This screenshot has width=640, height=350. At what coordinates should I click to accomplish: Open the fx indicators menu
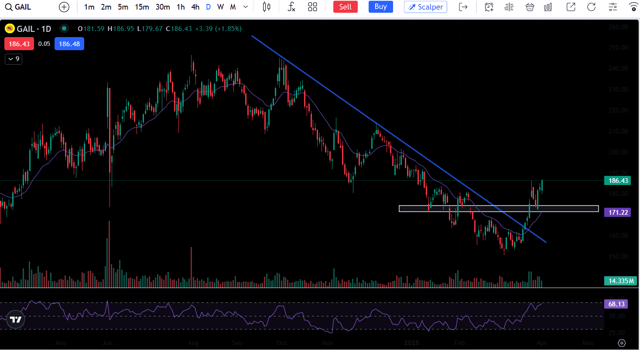tap(292, 7)
